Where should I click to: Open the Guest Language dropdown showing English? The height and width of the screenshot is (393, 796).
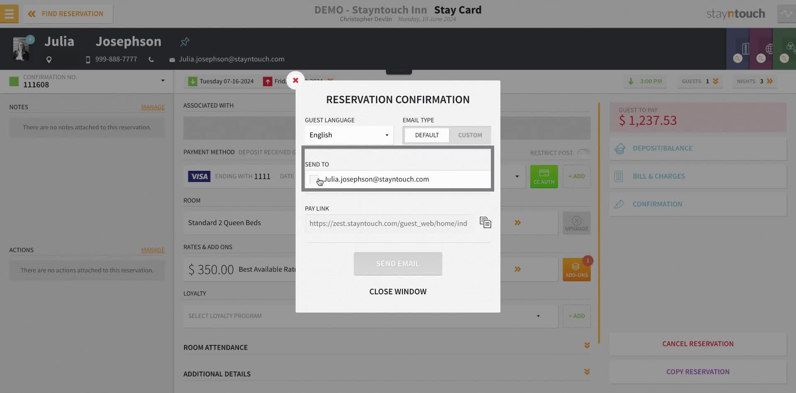349,135
